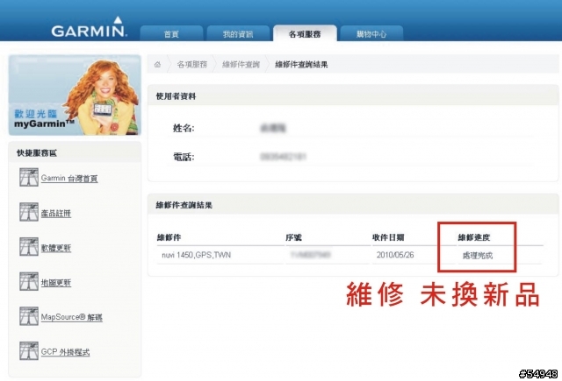Click icon beside GCP 外掛程式
This screenshot has width=562, height=381.
[29, 350]
